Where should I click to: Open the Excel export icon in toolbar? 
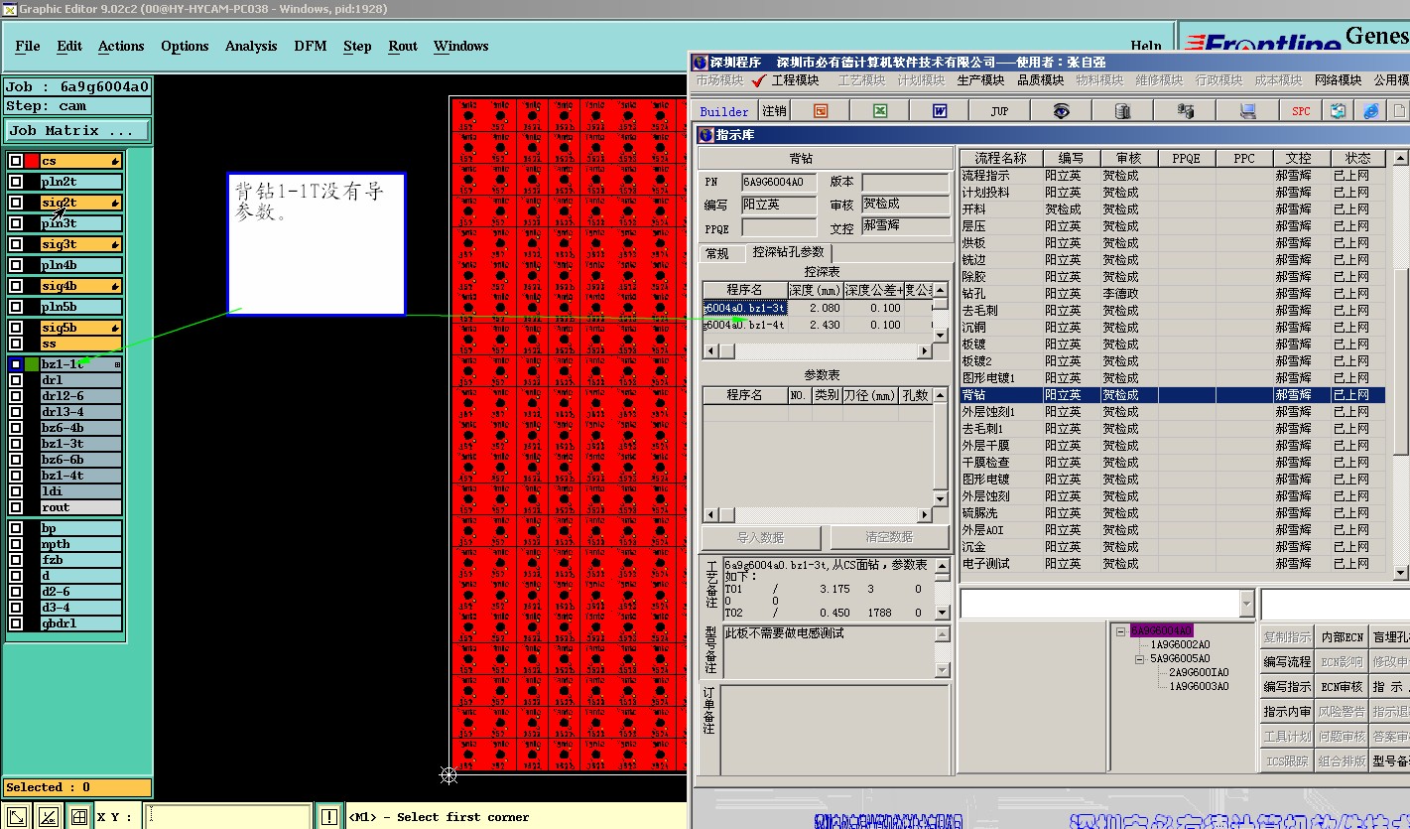(x=880, y=111)
